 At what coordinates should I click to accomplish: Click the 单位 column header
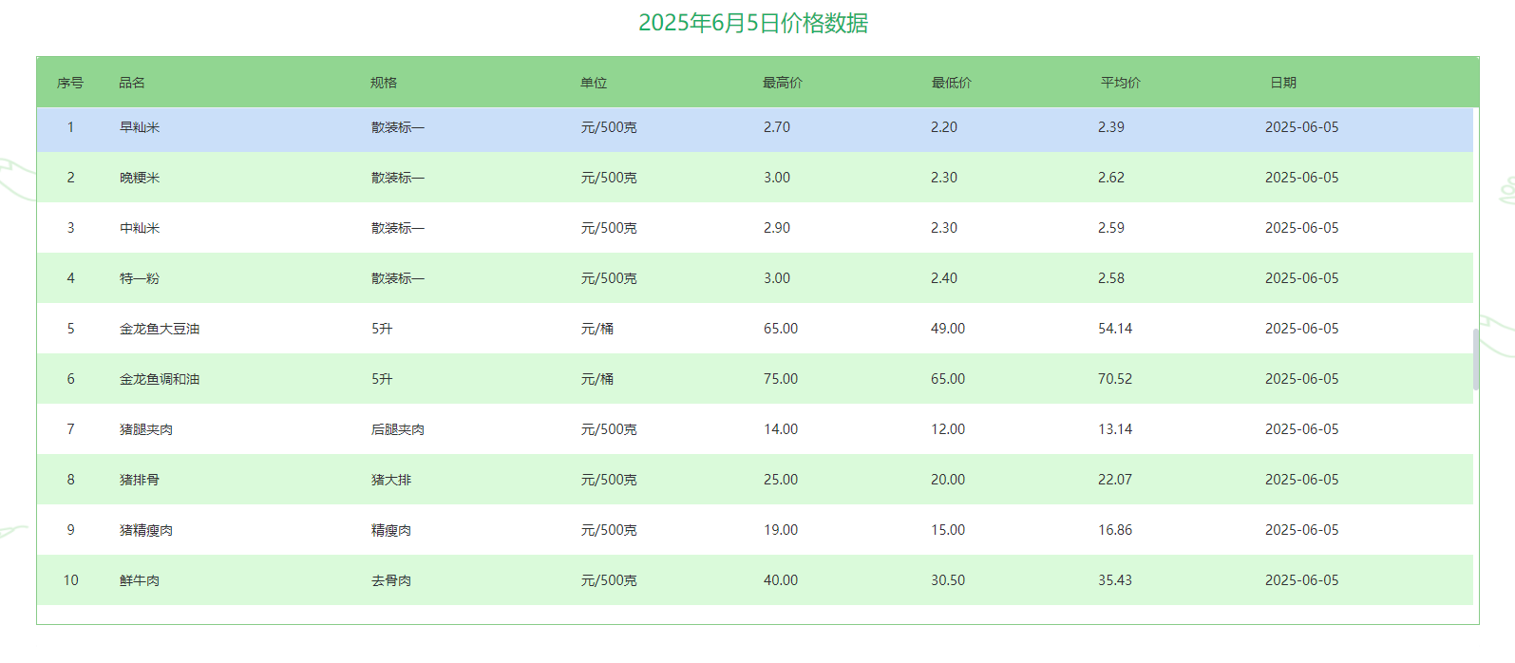(x=594, y=83)
